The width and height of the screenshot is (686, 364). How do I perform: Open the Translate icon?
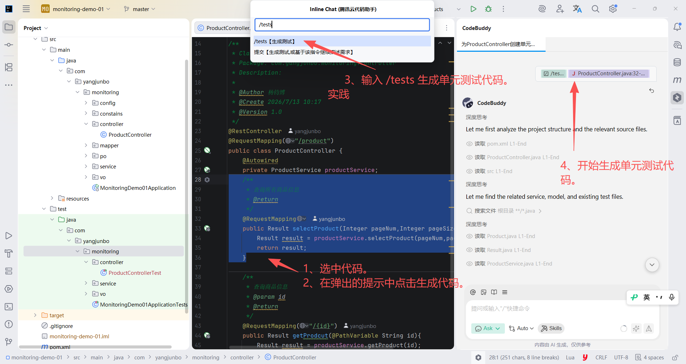click(x=577, y=9)
